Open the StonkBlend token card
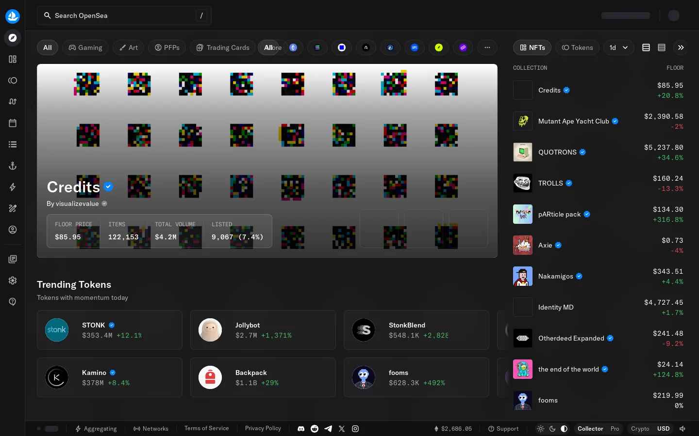This screenshot has height=436, width=699. pyautogui.click(x=416, y=330)
